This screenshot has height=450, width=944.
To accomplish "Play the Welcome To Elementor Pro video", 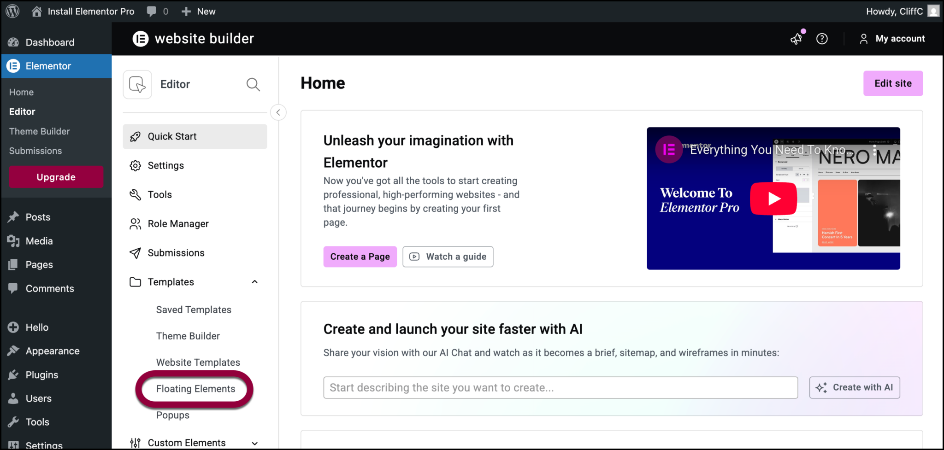I will coord(773,199).
